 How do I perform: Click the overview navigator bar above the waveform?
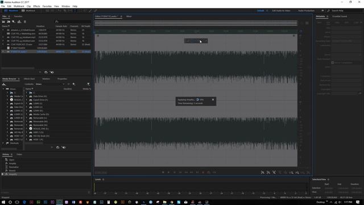(x=196, y=23)
